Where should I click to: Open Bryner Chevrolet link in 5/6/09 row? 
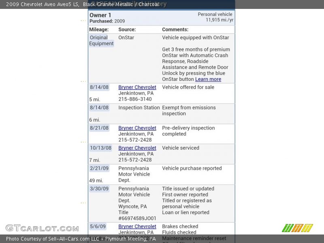click(x=137, y=226)
